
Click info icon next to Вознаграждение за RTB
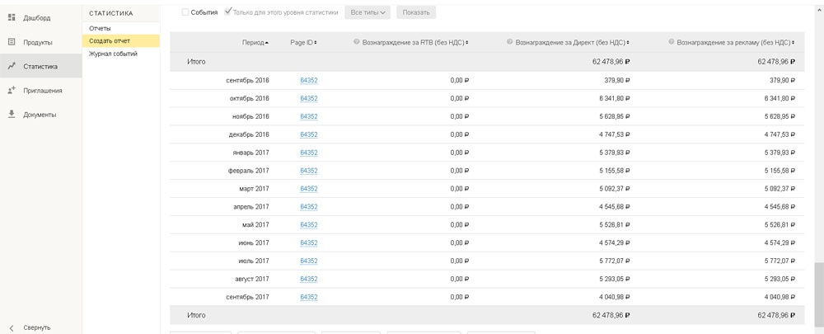[x=356, y=42]
